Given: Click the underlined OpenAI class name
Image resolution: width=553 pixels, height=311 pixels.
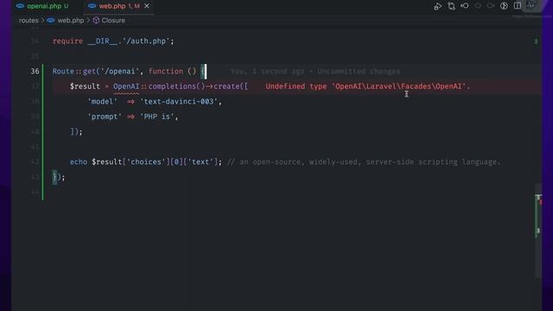Looking at the screenshot, I should pyautogui.click(x=126, y=86).
